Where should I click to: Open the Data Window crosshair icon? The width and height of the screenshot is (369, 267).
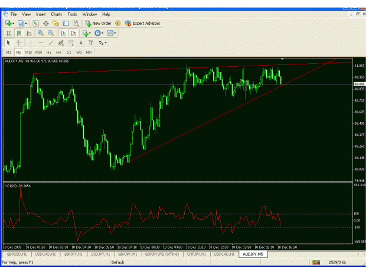[46, 23]
